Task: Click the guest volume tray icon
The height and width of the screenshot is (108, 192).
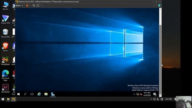Action: click(x=141, y=94)
